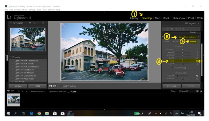Collapse the Presets panel
209x121 pixels.
tap(10, 57)
